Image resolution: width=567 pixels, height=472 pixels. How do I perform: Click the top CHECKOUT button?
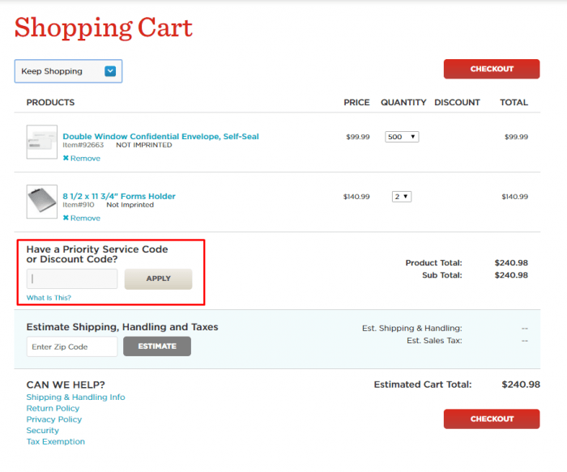492,69
